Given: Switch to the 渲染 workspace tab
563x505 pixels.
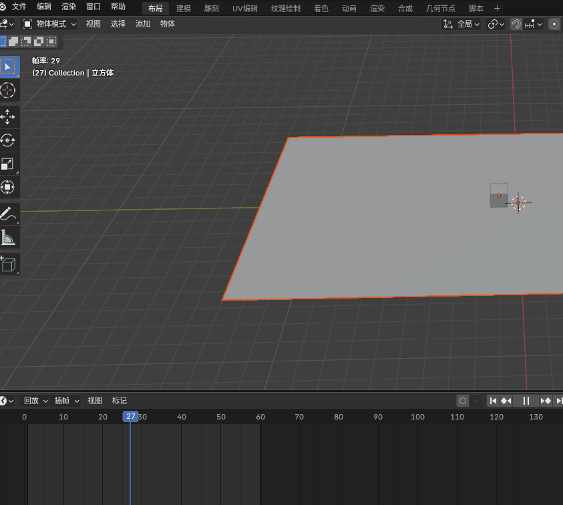Looking at the screenshot, I should pyautogui.click(x=377, y=8).
